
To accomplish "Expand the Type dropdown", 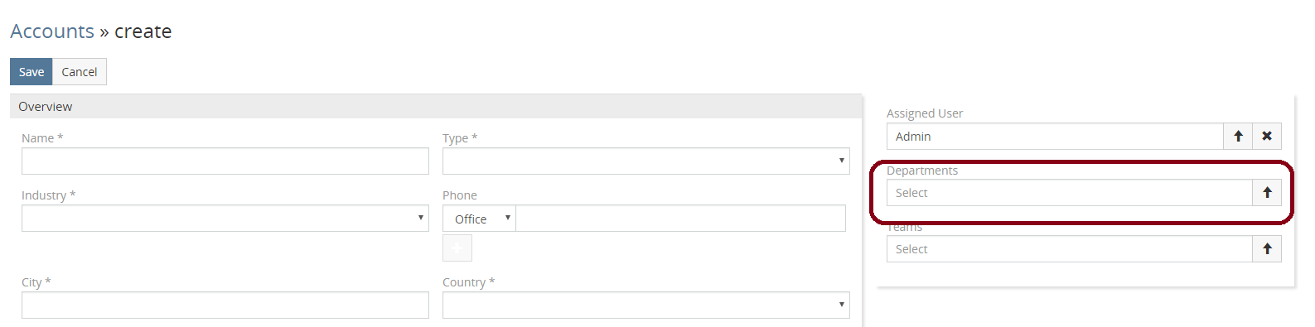I will pyautogui.click(x=646, y=161).
